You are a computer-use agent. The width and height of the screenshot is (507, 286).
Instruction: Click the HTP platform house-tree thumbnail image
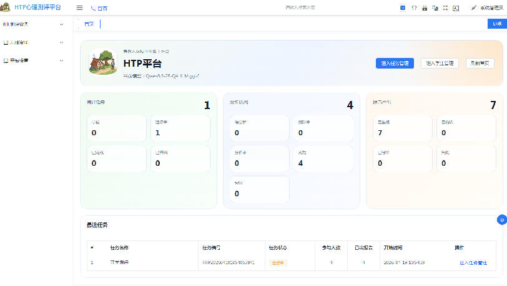tap(103, 62)
